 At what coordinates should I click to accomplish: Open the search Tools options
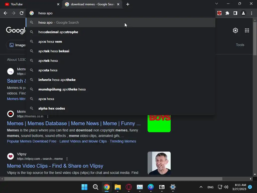coord(240,45)
